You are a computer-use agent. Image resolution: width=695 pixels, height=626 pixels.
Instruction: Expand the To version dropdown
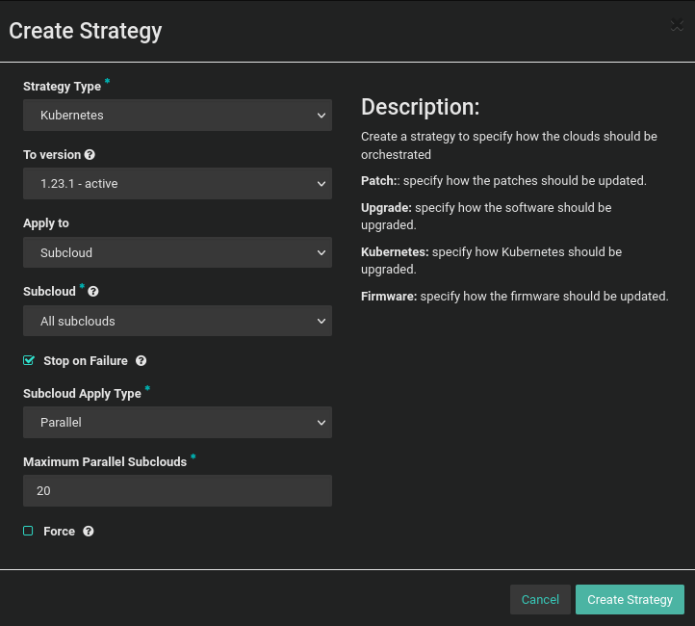pyautogui.click(x=177, y=184)
